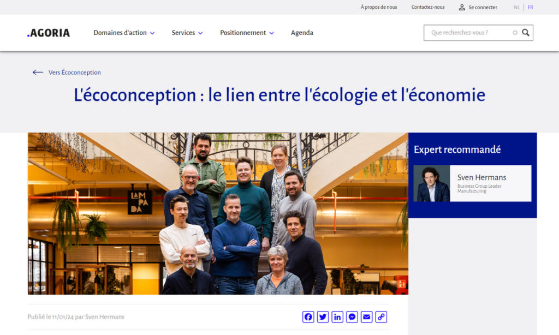559x335 pixels.
Task: Expand the Domaines d'action dropdown
Action: [x=124, y=33]
